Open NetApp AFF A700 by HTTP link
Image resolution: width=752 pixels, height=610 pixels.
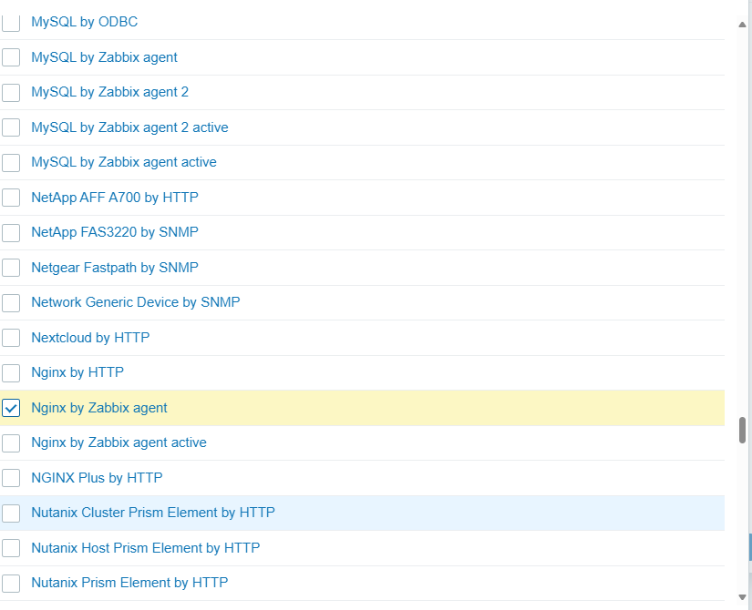(x=115, y=198)
